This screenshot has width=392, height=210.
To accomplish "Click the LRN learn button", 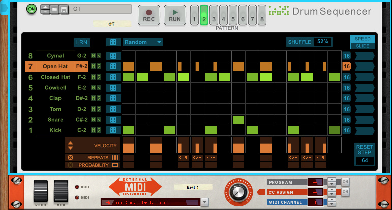I will click(x=81, y=42).
